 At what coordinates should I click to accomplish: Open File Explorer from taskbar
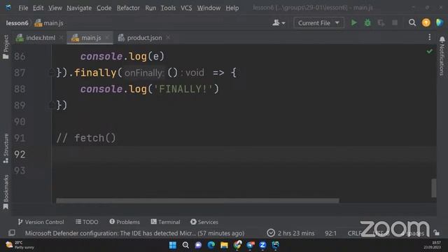[224, 245]
